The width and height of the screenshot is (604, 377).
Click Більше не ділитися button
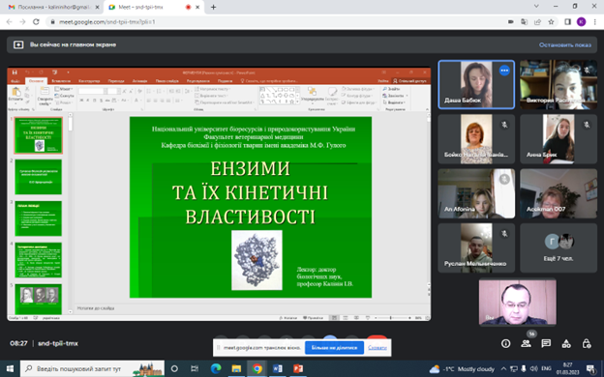pyautogui.click(x=334, y=347)
